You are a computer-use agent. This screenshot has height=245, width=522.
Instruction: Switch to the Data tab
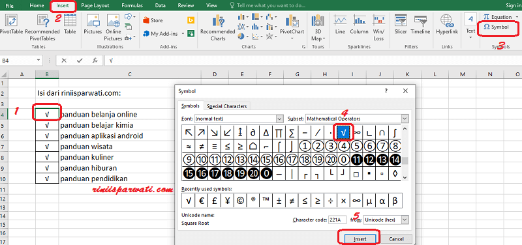(161, 6)
